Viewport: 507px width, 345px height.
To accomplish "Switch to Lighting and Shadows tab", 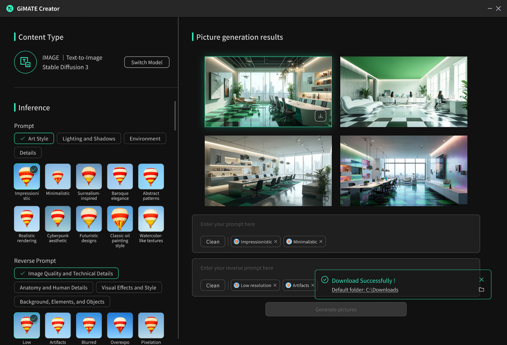I will [x=89, y=139].
